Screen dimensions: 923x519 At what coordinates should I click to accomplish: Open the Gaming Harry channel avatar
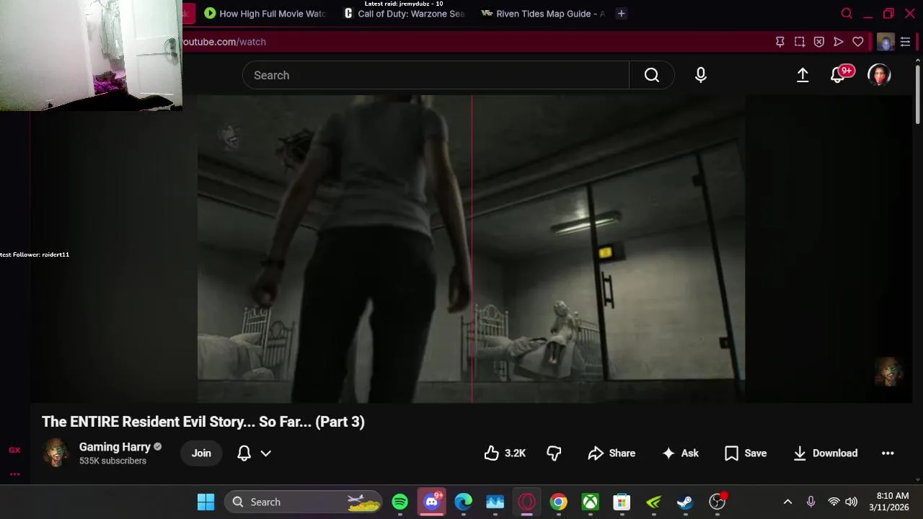56,453
